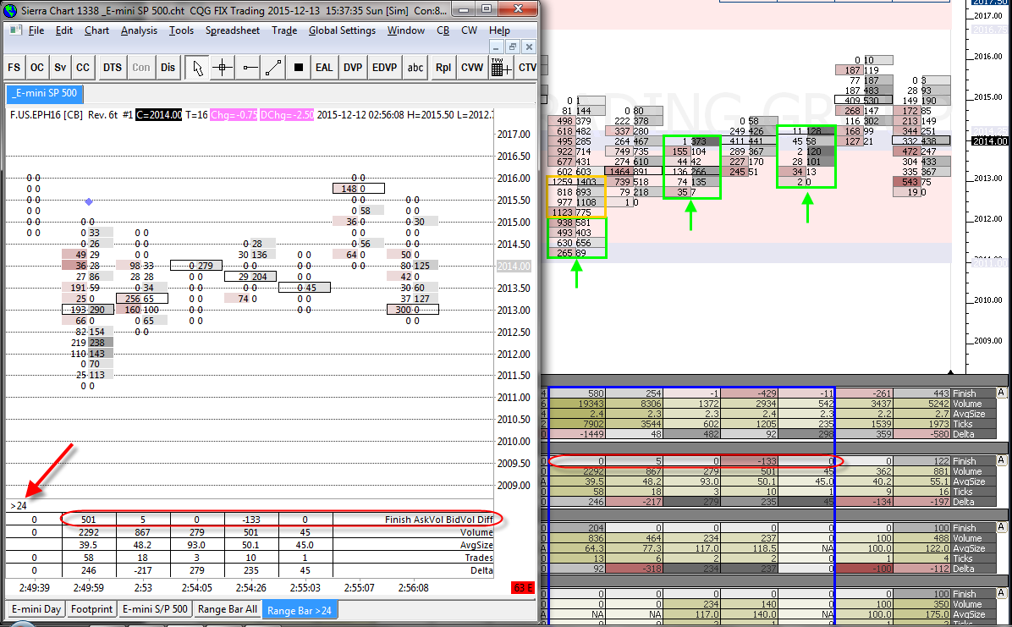Screen dimensions: 1012x627
Task: Click the pink DChg=-2.50 header value
Action: (x=287, y=115)
